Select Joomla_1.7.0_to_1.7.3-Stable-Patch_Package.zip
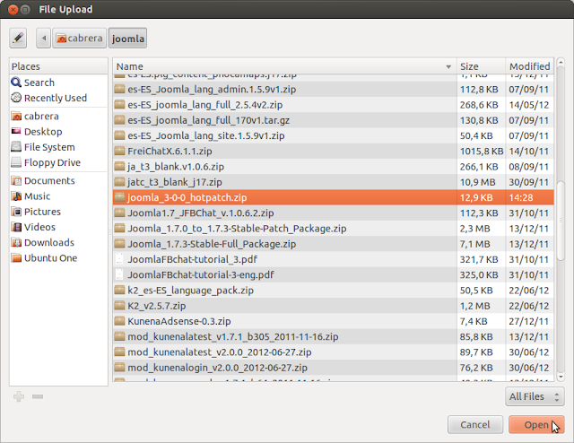574x443 pixels. click(x=333, y=229)
